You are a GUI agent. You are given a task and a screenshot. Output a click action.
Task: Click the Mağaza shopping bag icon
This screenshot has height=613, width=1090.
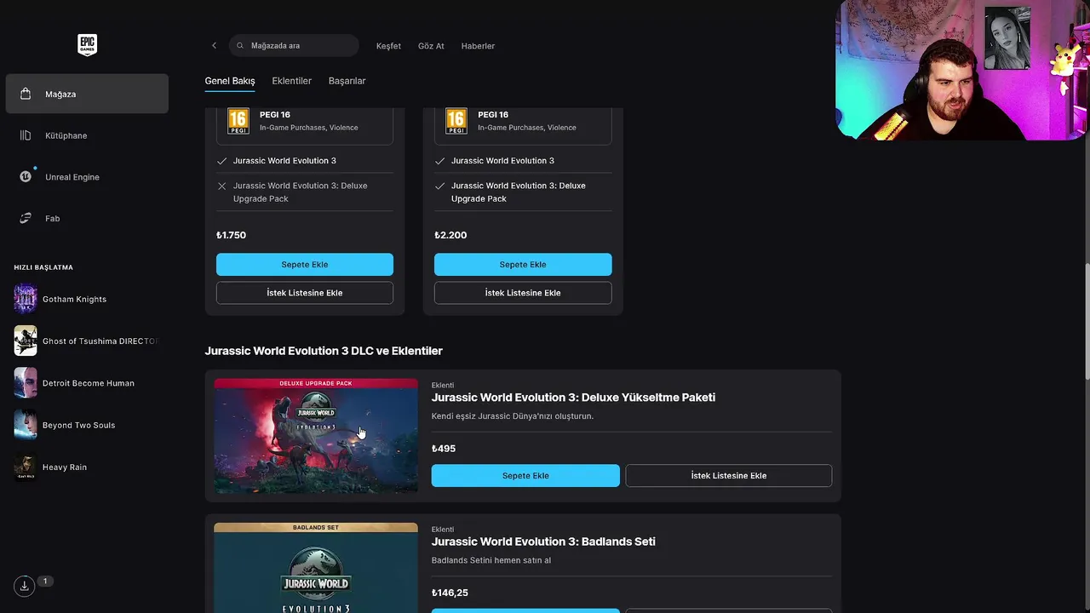pyautogui.click(x=26, y=94)
